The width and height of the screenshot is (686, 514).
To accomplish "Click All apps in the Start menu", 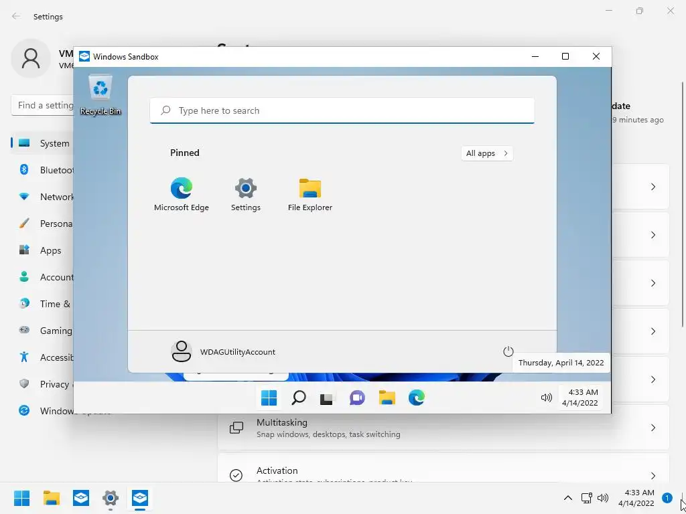I will [x=487, y=153].
